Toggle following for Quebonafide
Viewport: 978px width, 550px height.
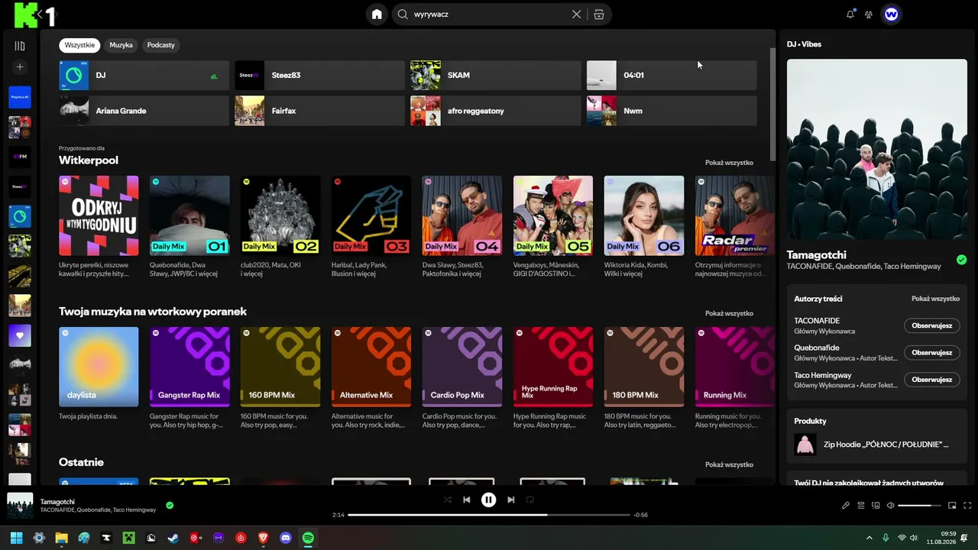[x=931, y=352]
